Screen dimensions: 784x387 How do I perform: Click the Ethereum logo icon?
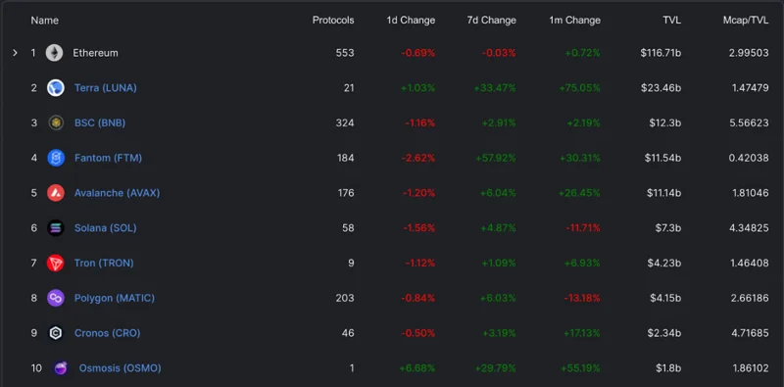(54, 53)
